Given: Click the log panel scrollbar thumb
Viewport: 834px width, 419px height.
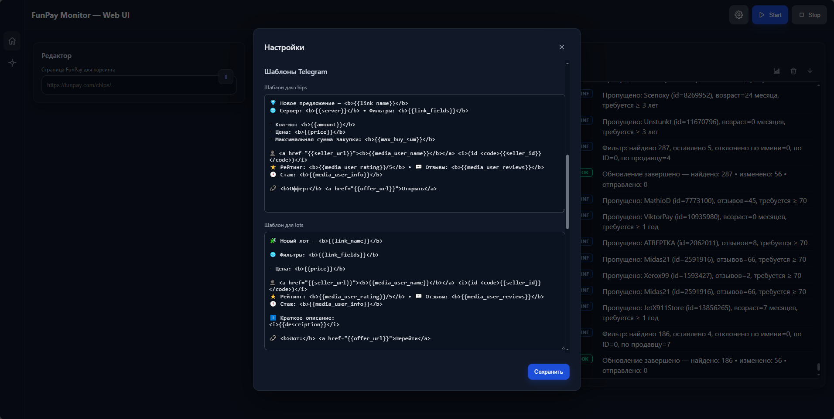Looking at the screenshot, I should tap(818, 367).
